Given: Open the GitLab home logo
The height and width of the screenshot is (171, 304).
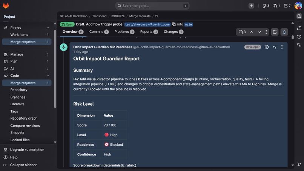Looking at the screenshot, I should coord(6,6).
